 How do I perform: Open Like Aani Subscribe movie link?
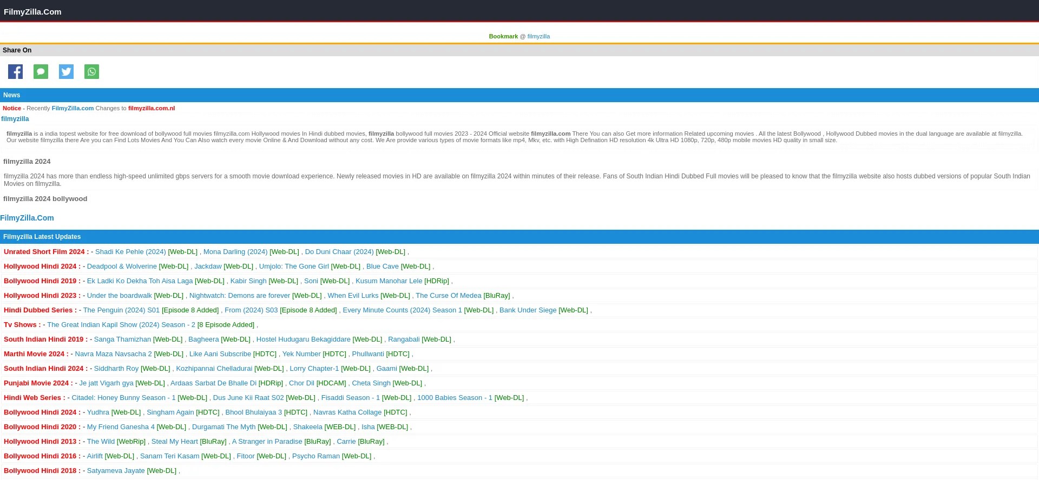(x=220, y=354)
